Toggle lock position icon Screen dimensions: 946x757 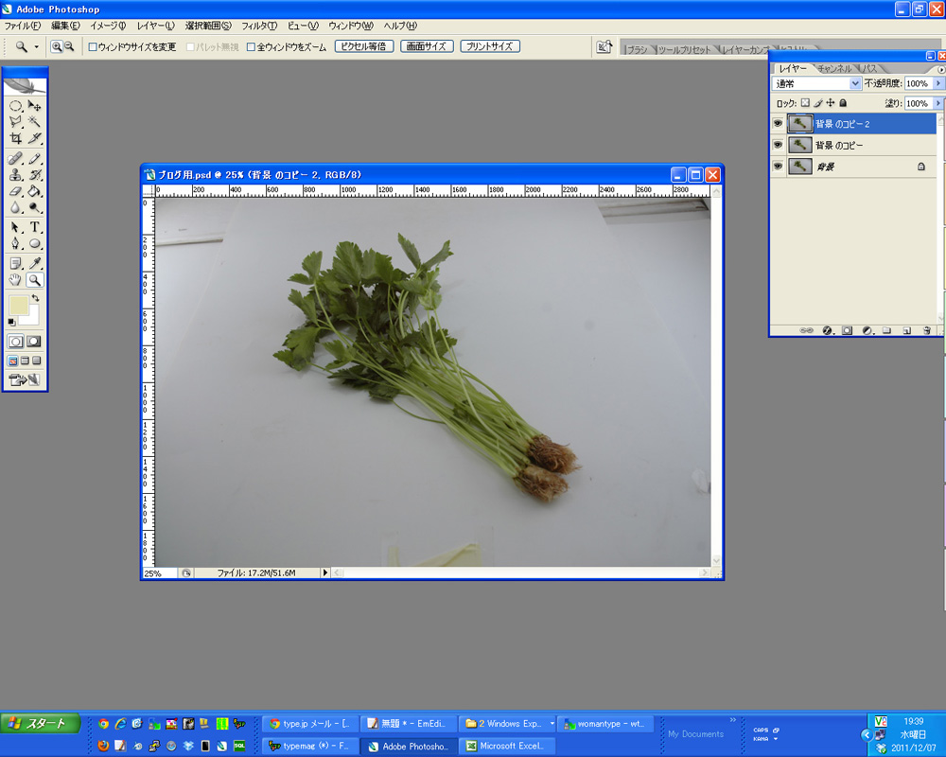click(x=831, y=103)
